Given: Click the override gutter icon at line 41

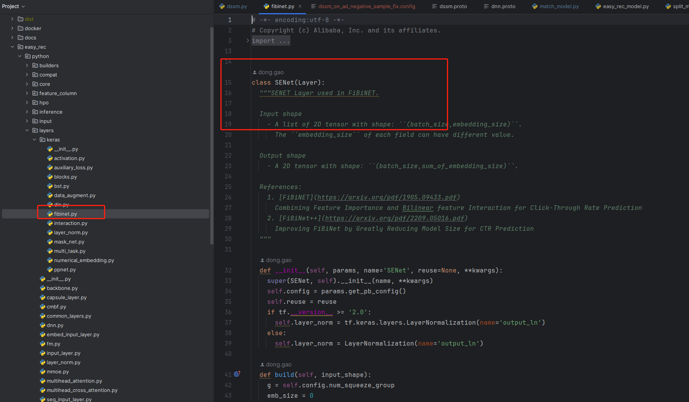Looking at the screenshot, I should tap(237, 374).
